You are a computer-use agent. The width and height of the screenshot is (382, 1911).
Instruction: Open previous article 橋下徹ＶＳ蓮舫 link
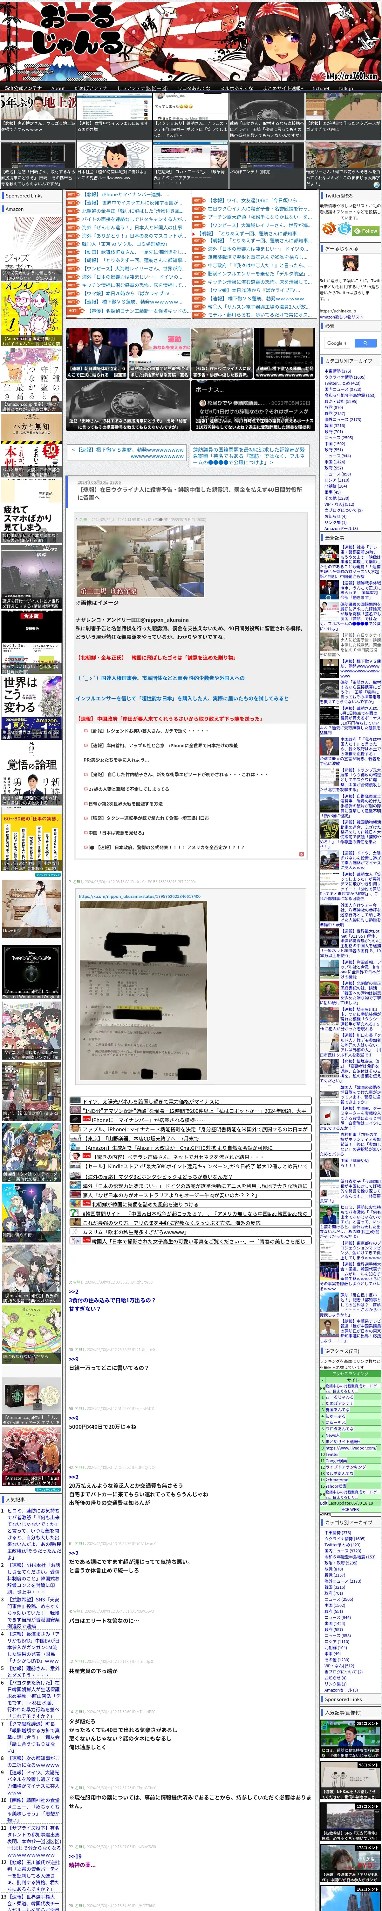click(x=128, y=453)
